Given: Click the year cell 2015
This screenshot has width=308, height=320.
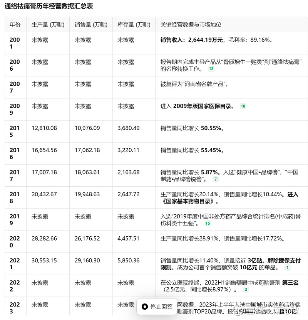Looking at the screenshot, I should point(15,131).
